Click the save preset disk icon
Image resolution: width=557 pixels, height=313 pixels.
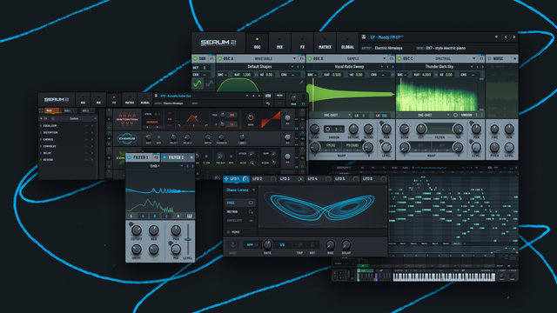[364, 37]
